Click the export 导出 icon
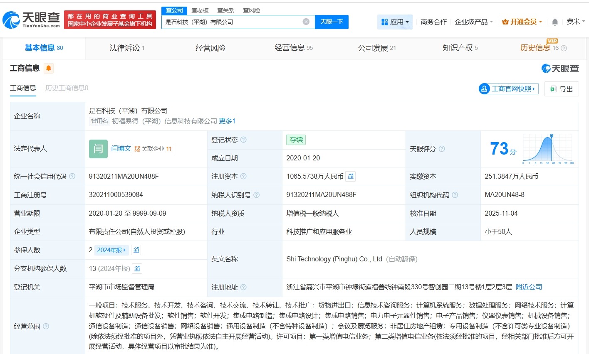 (553, 89)
